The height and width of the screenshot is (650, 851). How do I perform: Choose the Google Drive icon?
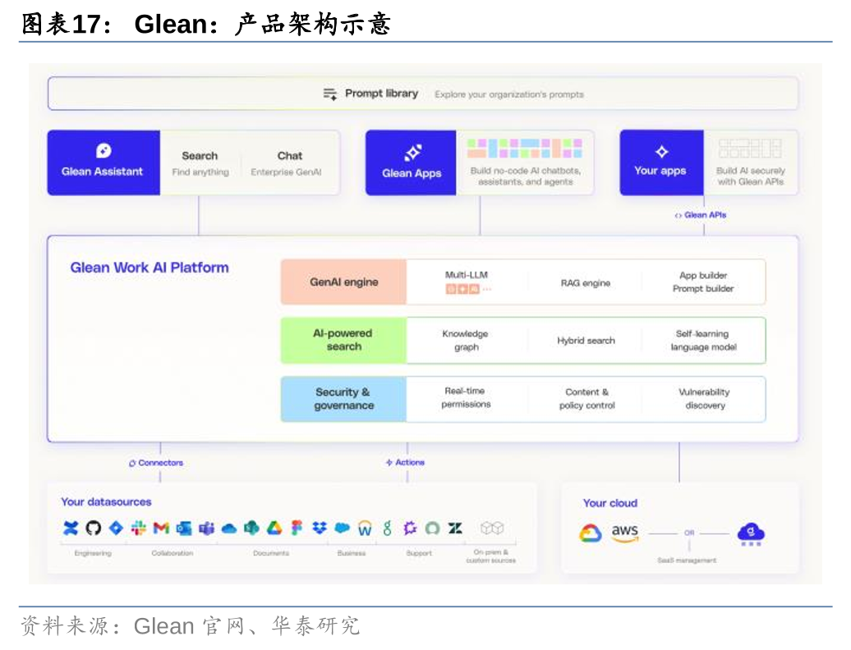[x=274, y=529]
